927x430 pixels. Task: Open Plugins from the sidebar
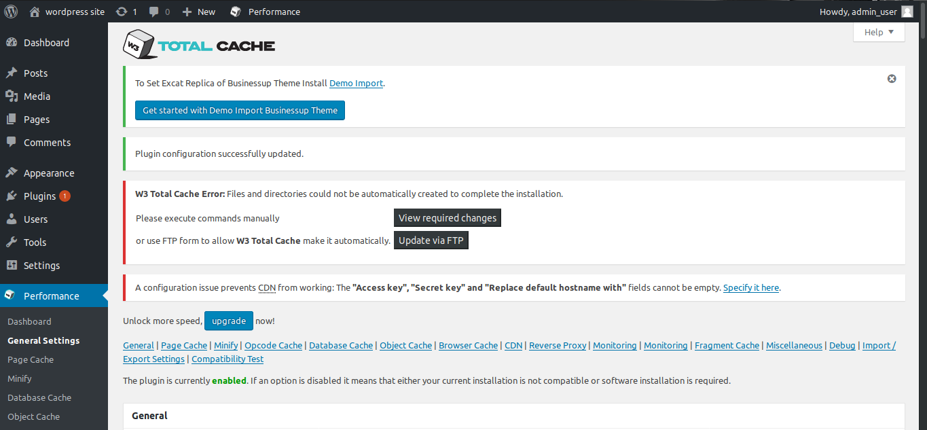coord(39,196)
